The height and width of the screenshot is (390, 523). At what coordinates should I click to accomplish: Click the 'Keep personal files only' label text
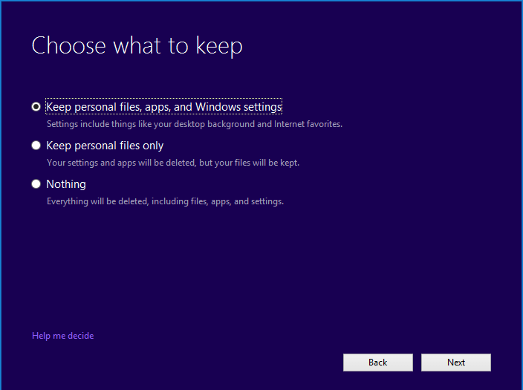tap(105, 146)
